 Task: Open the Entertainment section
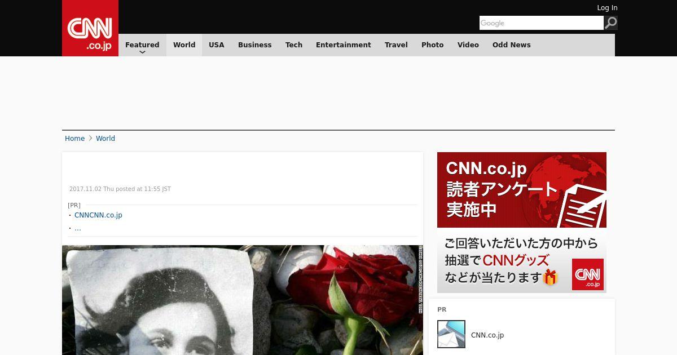pos(344,45)
